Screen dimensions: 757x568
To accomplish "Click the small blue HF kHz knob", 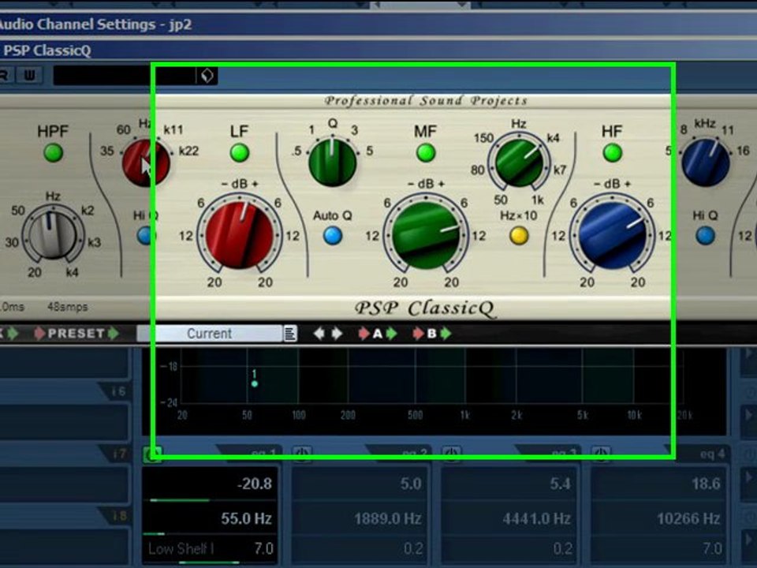I will 705,163.
